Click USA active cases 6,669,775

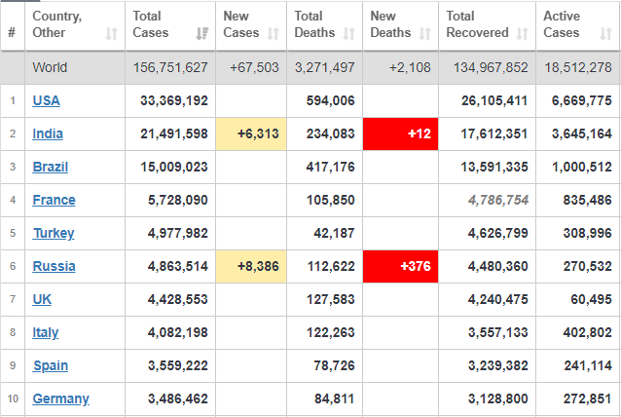click(582, 100)
